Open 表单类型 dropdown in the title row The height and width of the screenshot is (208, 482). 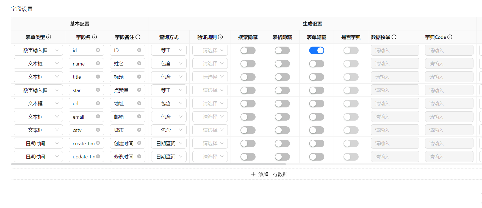(38, 77)
